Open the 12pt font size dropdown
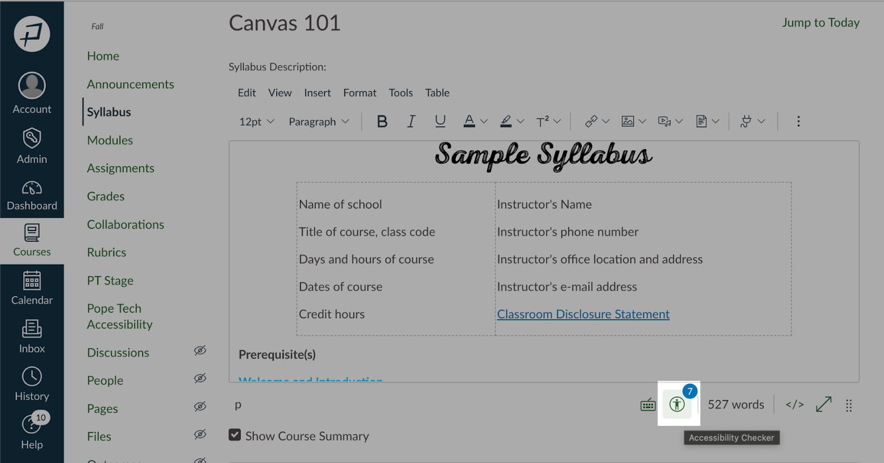This screenshot has width=884, height=463. click(257, 122)
